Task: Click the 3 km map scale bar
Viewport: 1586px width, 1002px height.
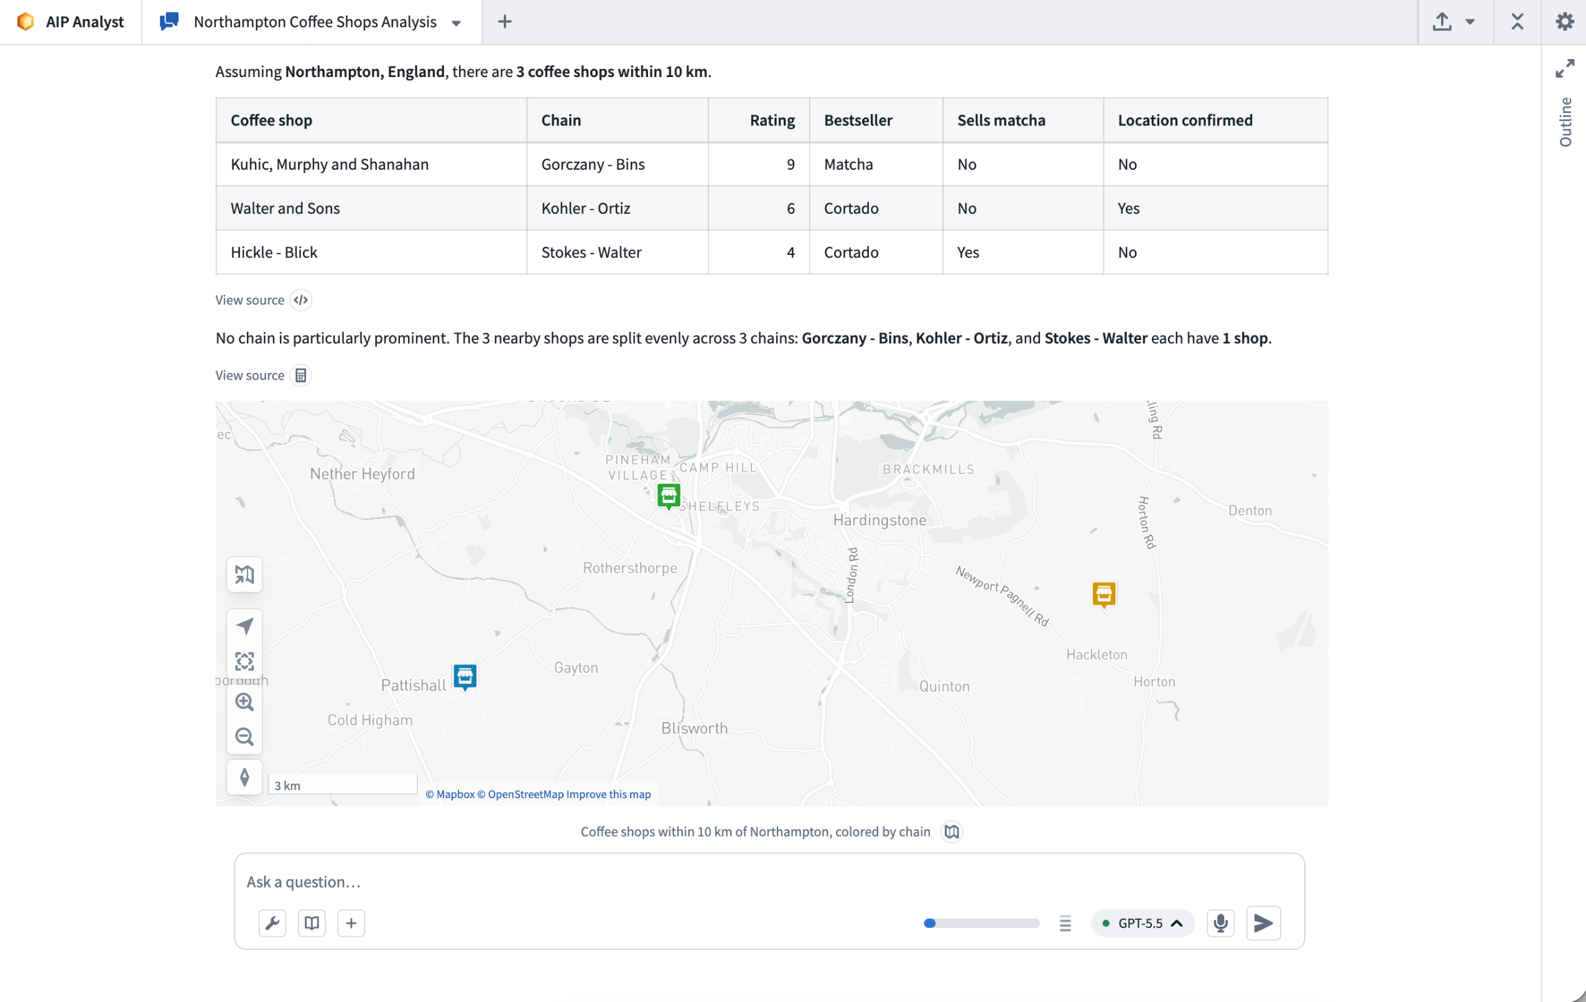Action: pos(343,784)
